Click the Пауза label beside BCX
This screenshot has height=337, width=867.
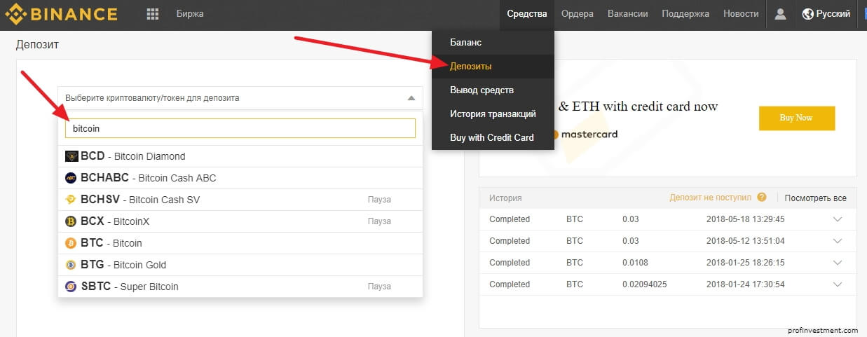coord(379,221)
